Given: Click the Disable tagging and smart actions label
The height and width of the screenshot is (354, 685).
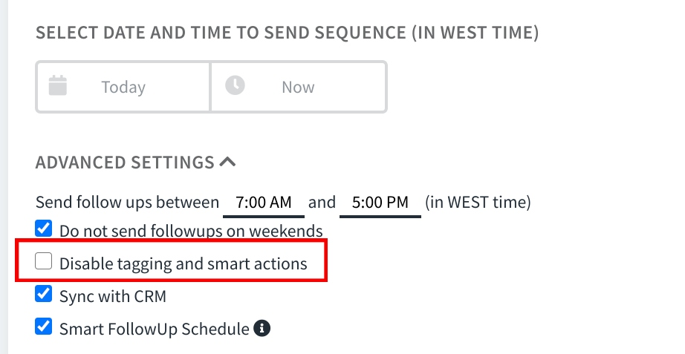Looking at the screenshot, I should pyautogui.click(x=183, y=263).
